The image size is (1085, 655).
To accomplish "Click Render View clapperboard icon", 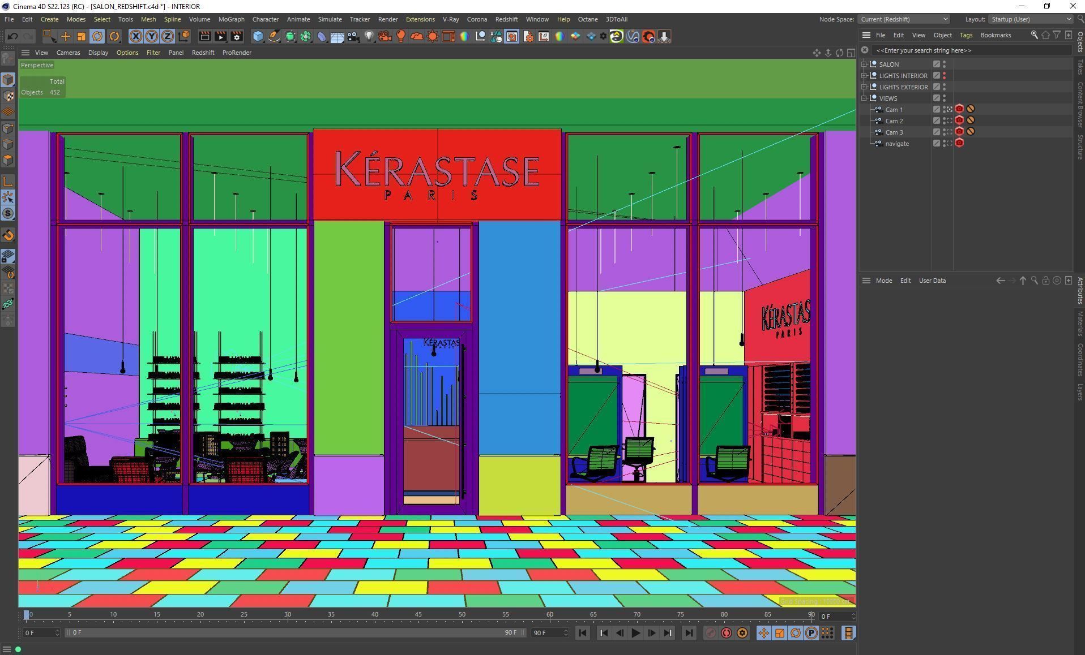I will click(205, 36).
